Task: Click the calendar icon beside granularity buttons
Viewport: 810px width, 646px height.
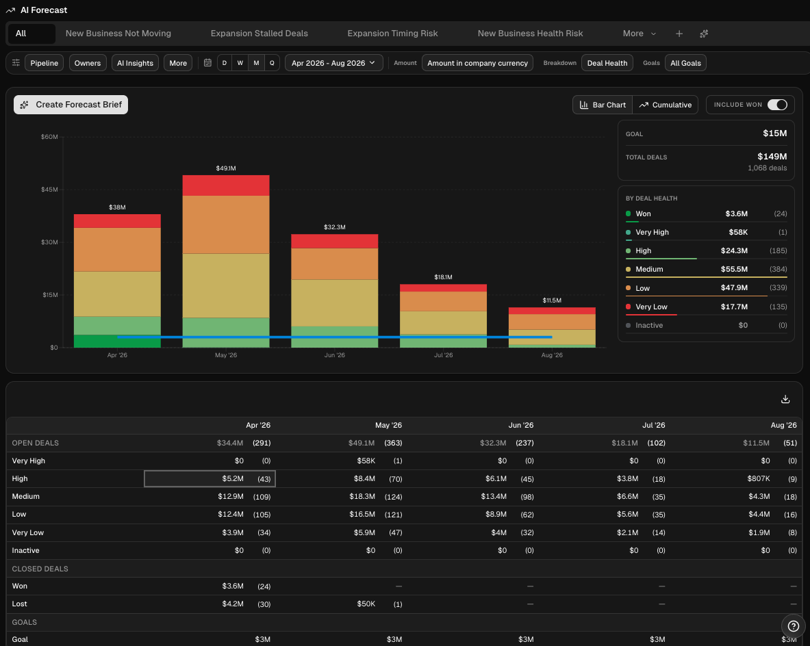Action: click(207, 63)
